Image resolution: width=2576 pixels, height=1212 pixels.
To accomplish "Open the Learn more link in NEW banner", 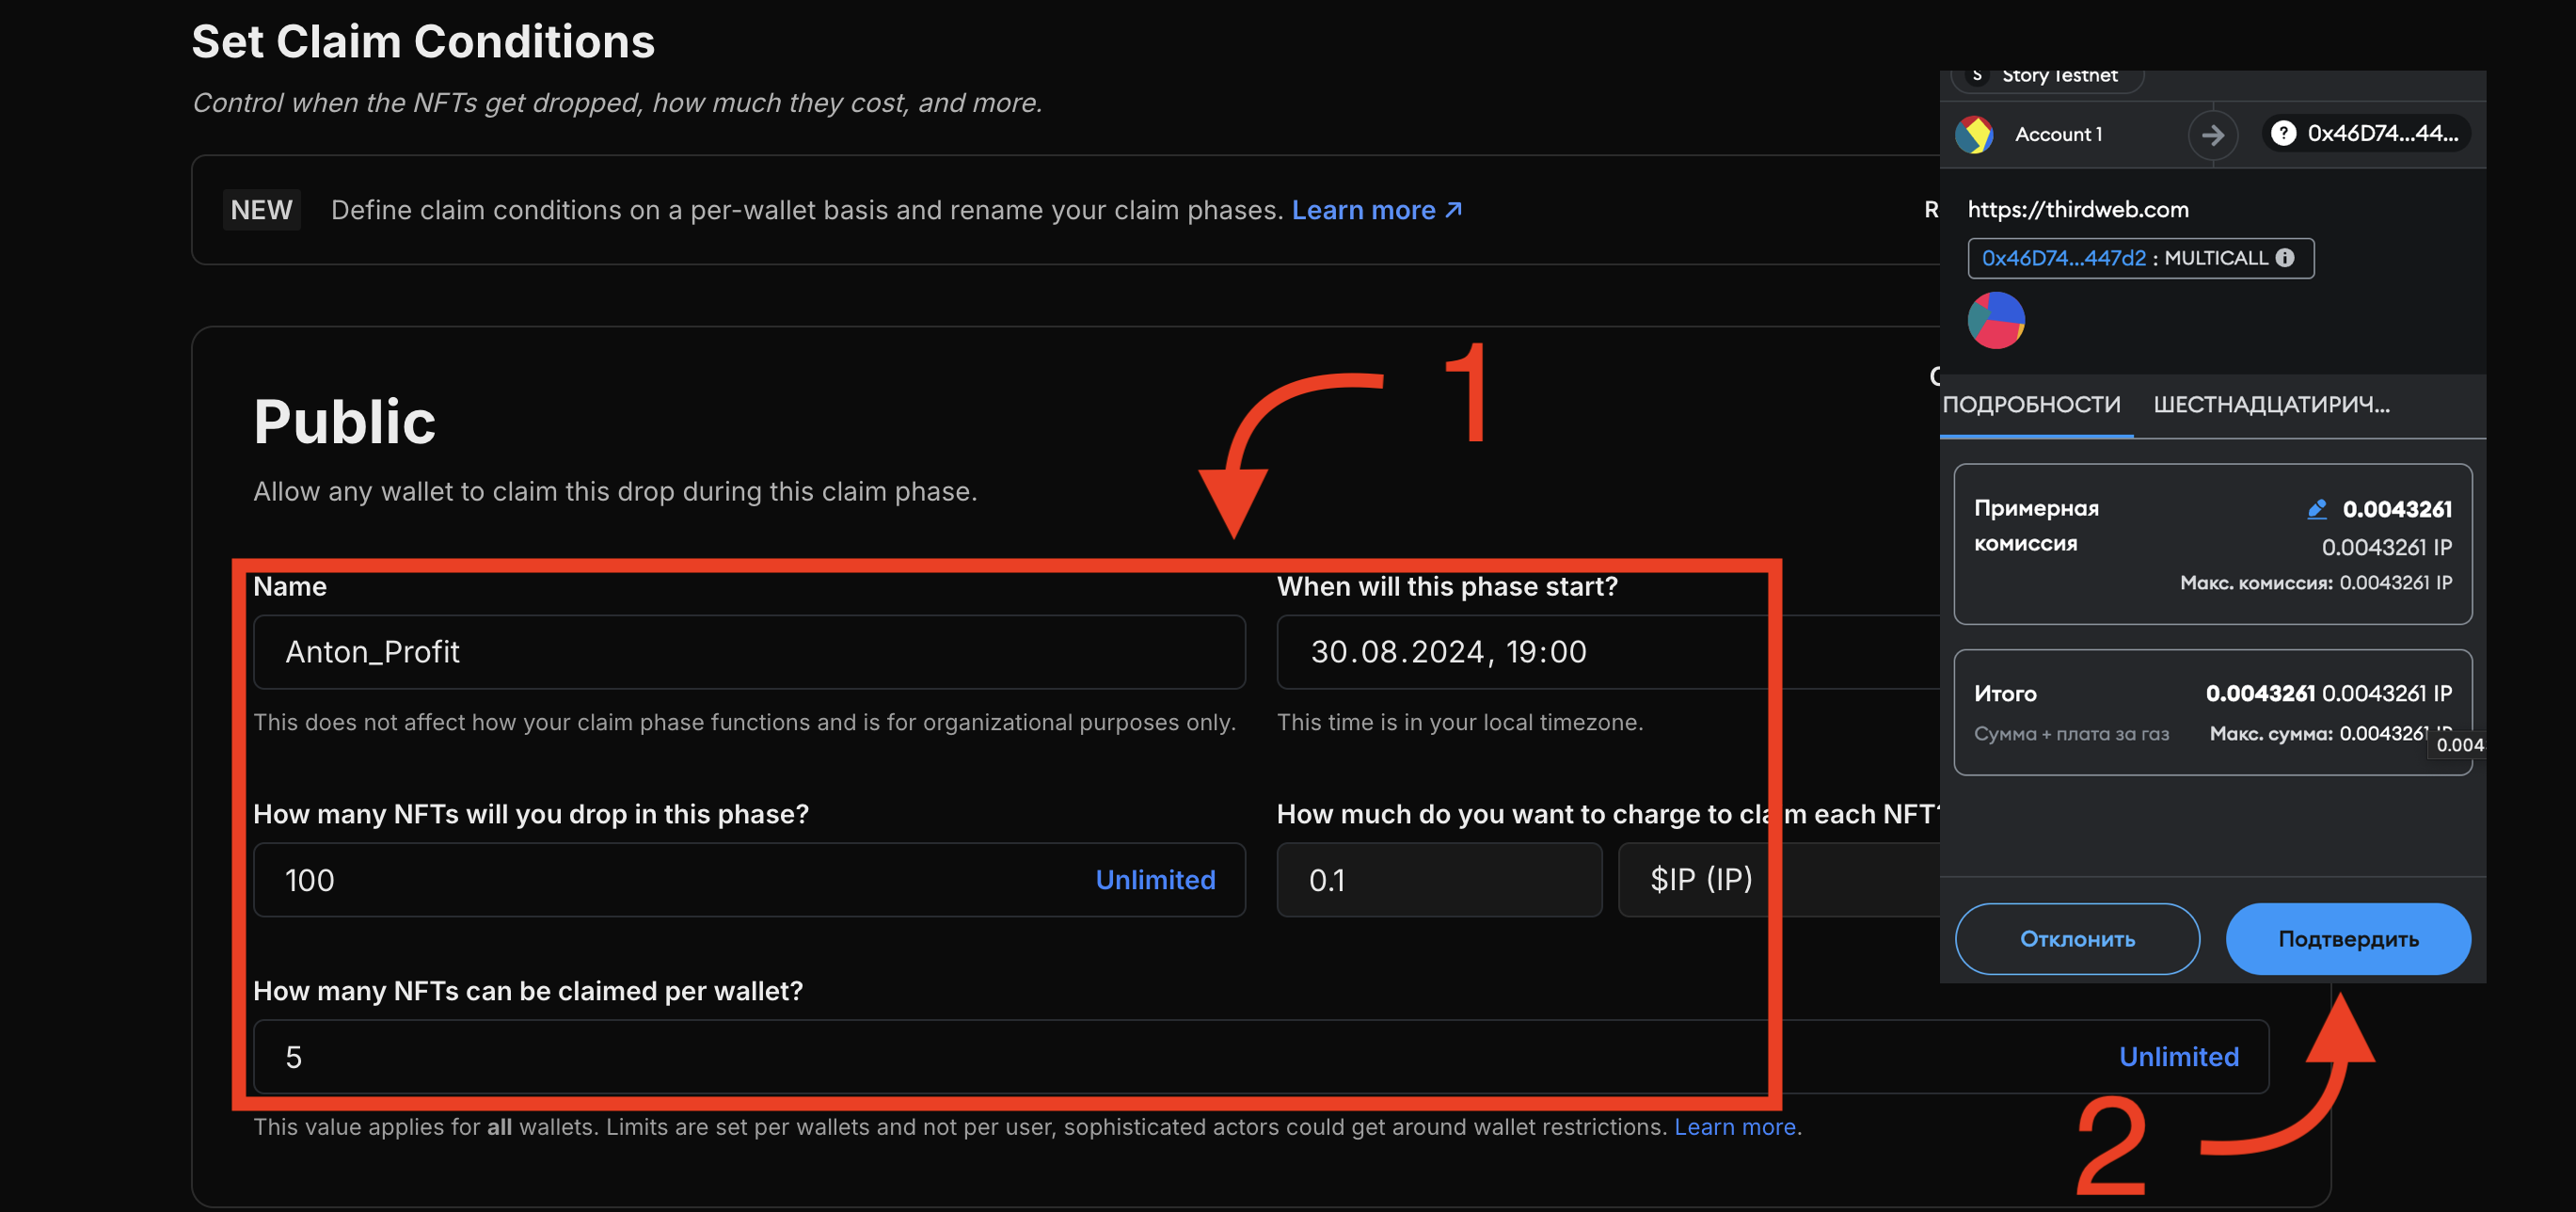I will coord(1376,210).
